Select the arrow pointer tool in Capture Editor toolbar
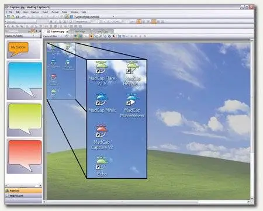This screenshot has height=211, width=263. (91, 36)
